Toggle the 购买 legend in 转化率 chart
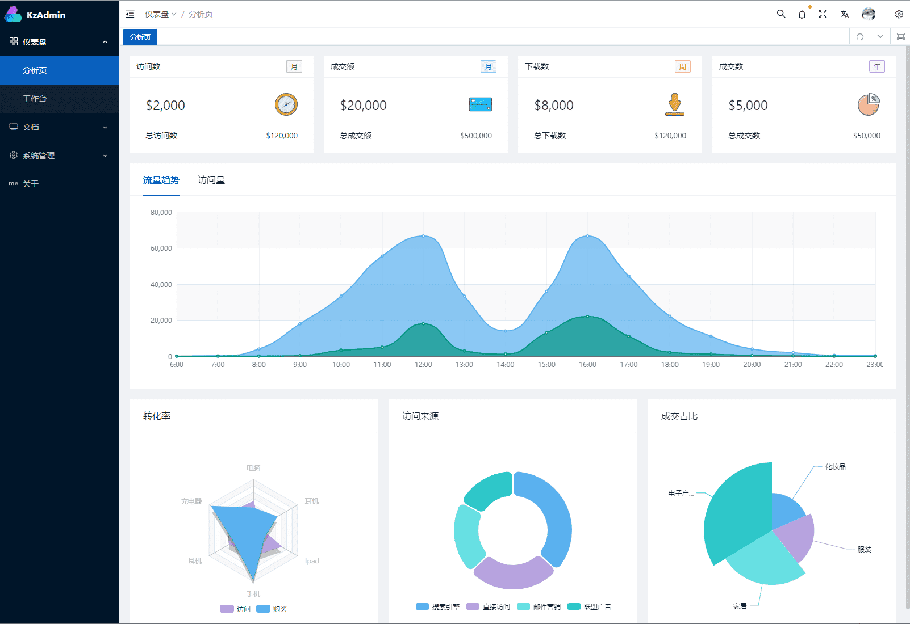 pyautogui.click(x=272, y=608)
